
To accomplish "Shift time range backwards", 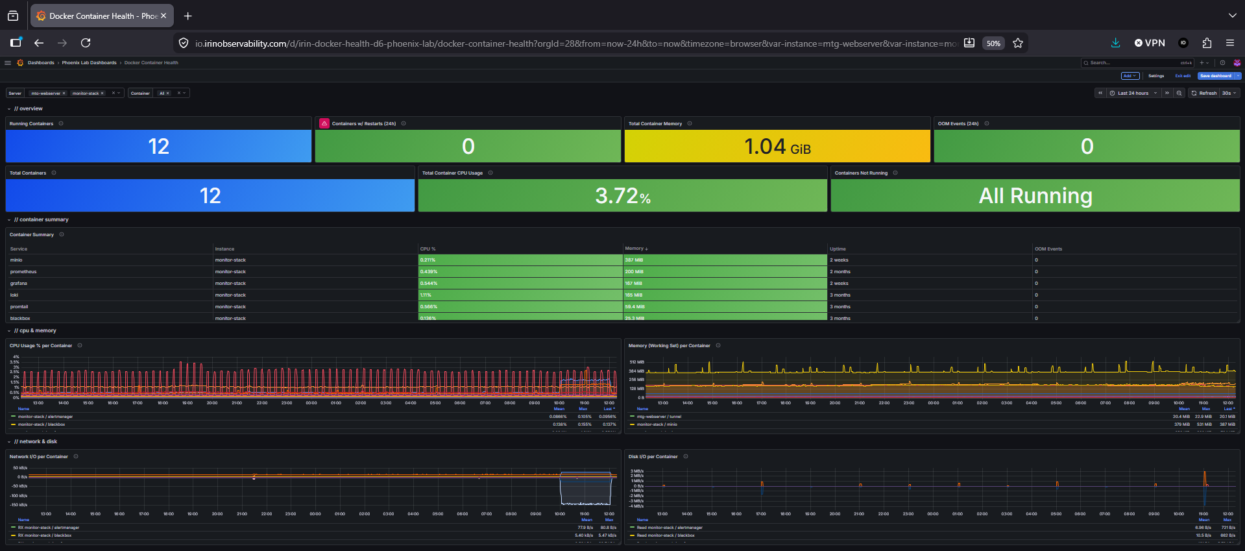I will pos(1100,93).
